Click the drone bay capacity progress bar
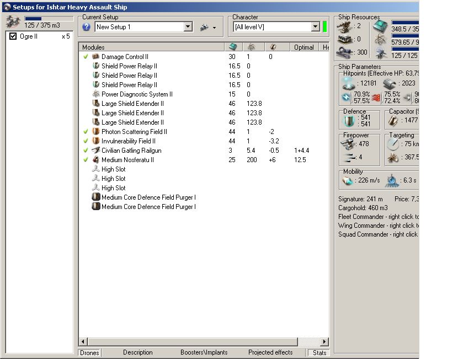 pos(49,19)
